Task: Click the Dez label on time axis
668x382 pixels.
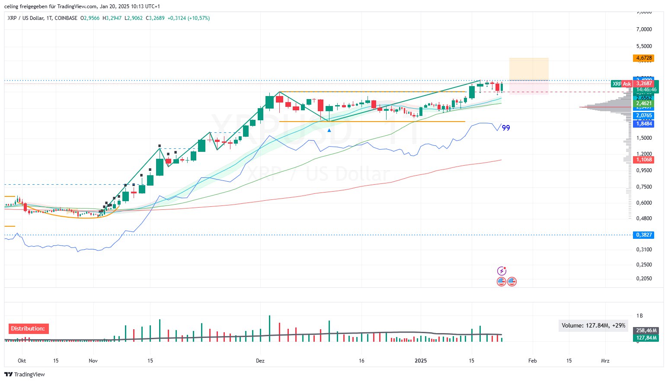Action: 260,361
